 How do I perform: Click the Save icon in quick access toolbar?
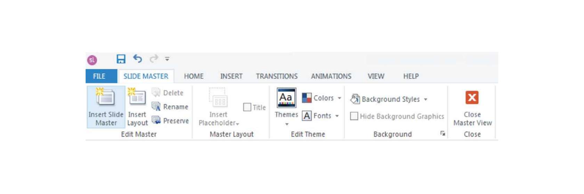click(121, 59)
